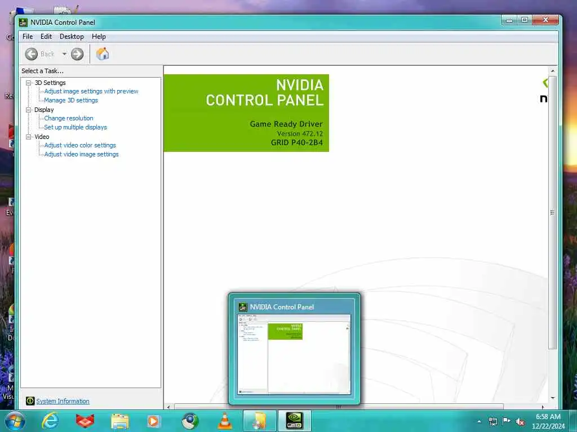Click the GRID P40-2B4 text
The width and height of the screenshot is (577, 432).
point(297,142)
